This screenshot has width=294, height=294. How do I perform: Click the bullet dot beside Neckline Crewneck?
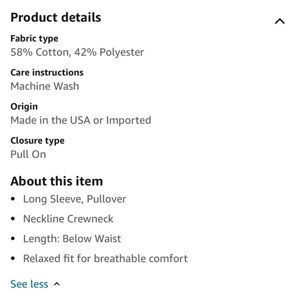[x=13, y=219]
